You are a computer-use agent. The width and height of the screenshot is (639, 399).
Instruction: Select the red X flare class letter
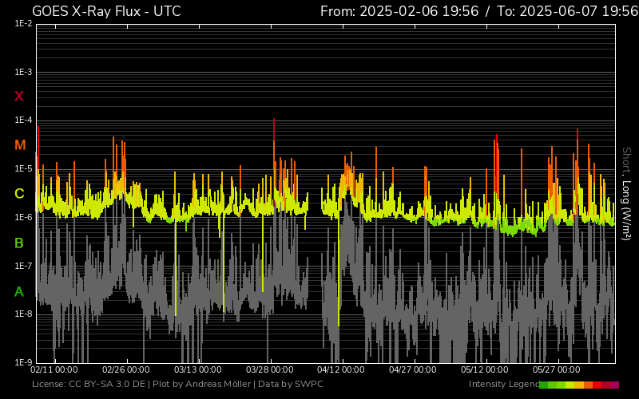click(x=19, y=97)
